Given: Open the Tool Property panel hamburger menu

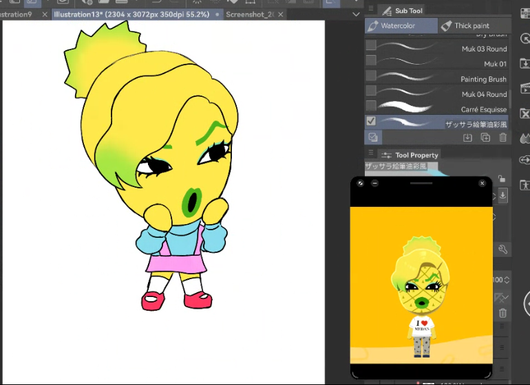Looking at the screenshot, I should pos(371,153).
